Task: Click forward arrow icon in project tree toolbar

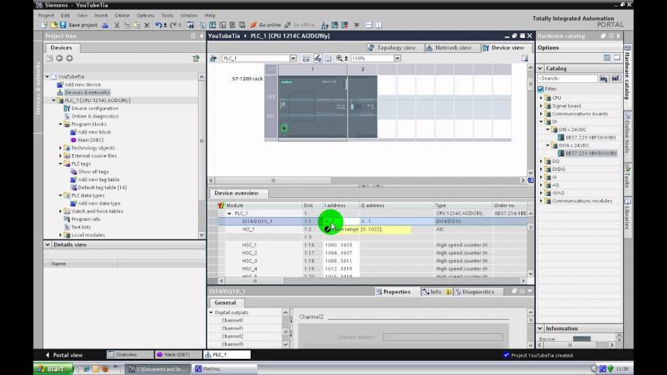Action: pos(70,59)
